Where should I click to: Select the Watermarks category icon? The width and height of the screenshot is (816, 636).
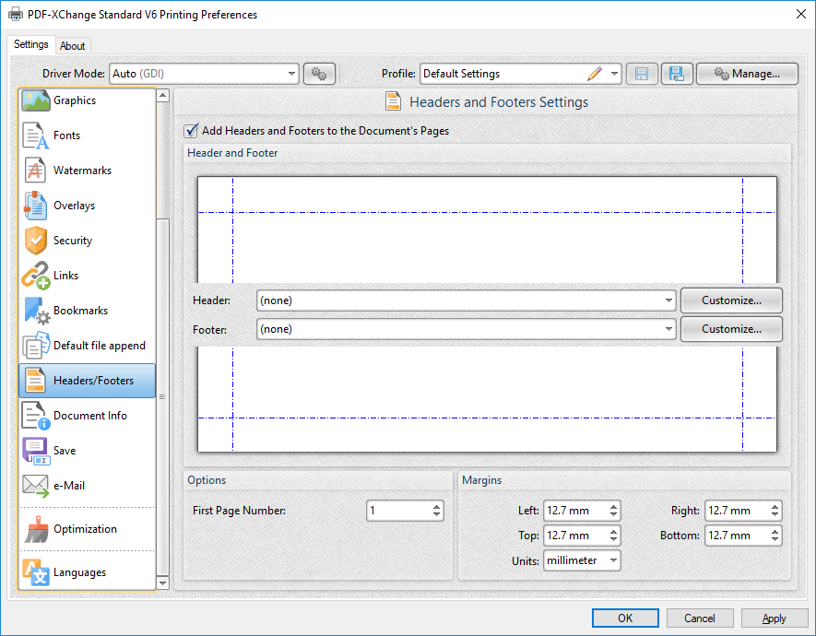tap(35, 171)
